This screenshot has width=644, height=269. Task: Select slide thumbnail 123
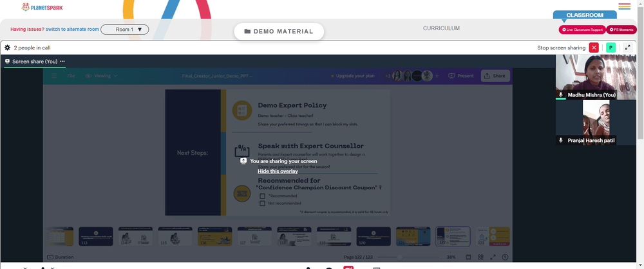point(493,236)
